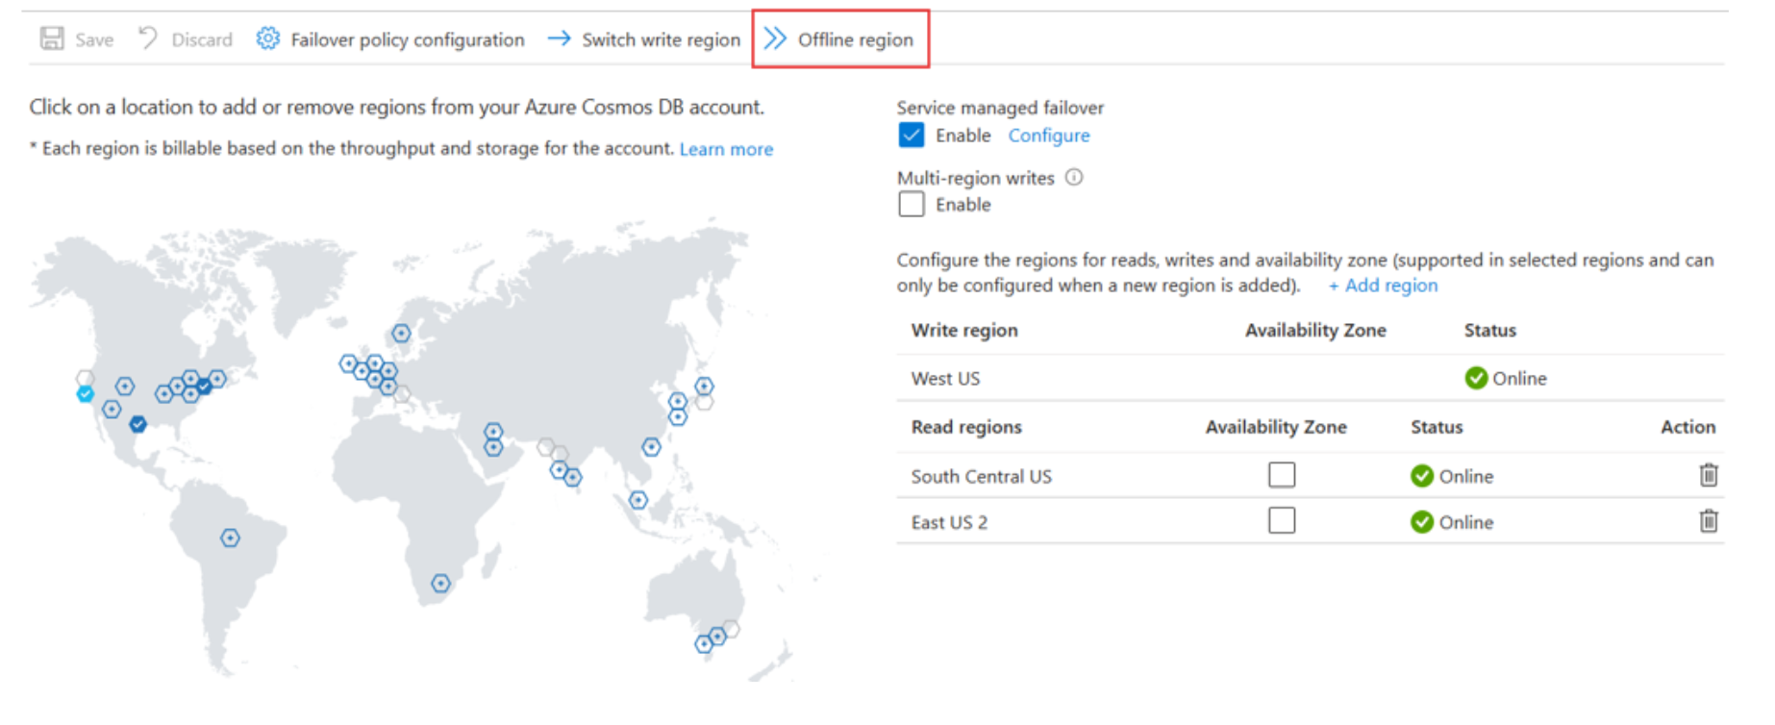The image size is (1775, 725).
Task: Enable Multi-region writes checkbox
Action: tap(911, 204)
